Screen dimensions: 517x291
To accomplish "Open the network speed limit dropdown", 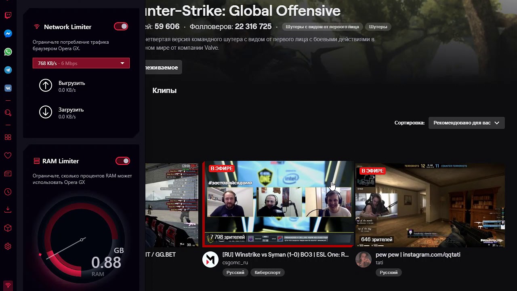I will [81, 63].
